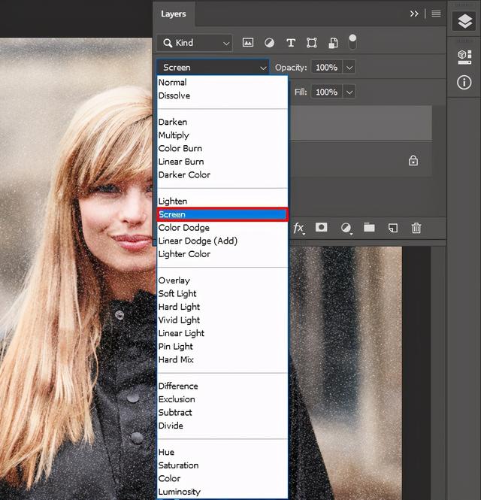Screen dimensions: 481x500
Task: Select Divide blend mode
Action: [222, 426]
